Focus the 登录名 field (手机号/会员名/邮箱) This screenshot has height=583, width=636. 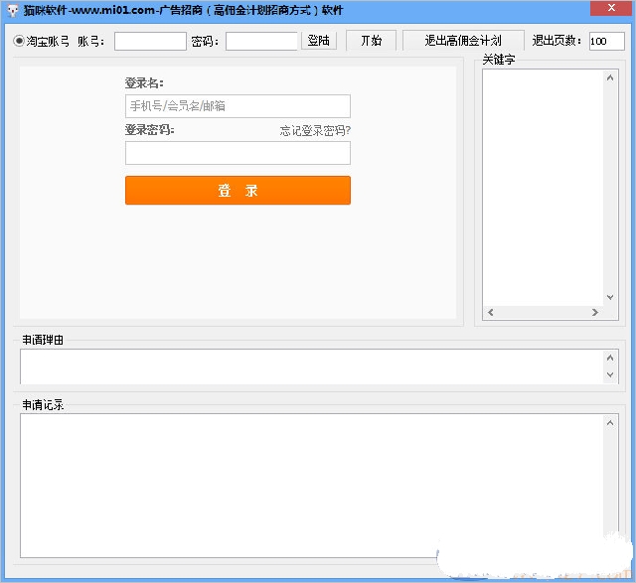click(x=238, y=106)
